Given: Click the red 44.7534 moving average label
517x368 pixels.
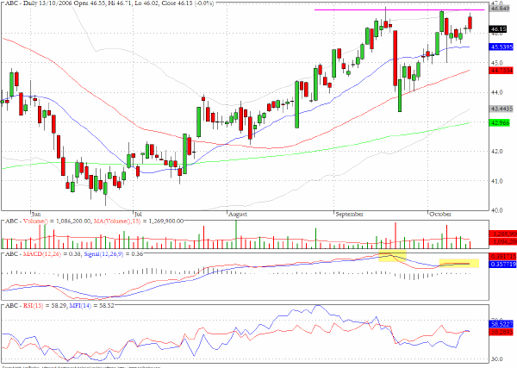Looking at the screenshot, I should [x=501, y=70].
